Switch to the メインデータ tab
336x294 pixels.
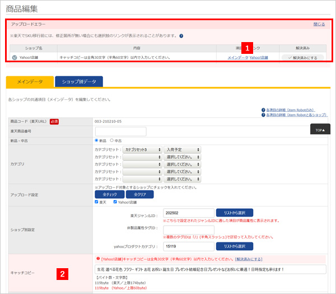(29, 81)
